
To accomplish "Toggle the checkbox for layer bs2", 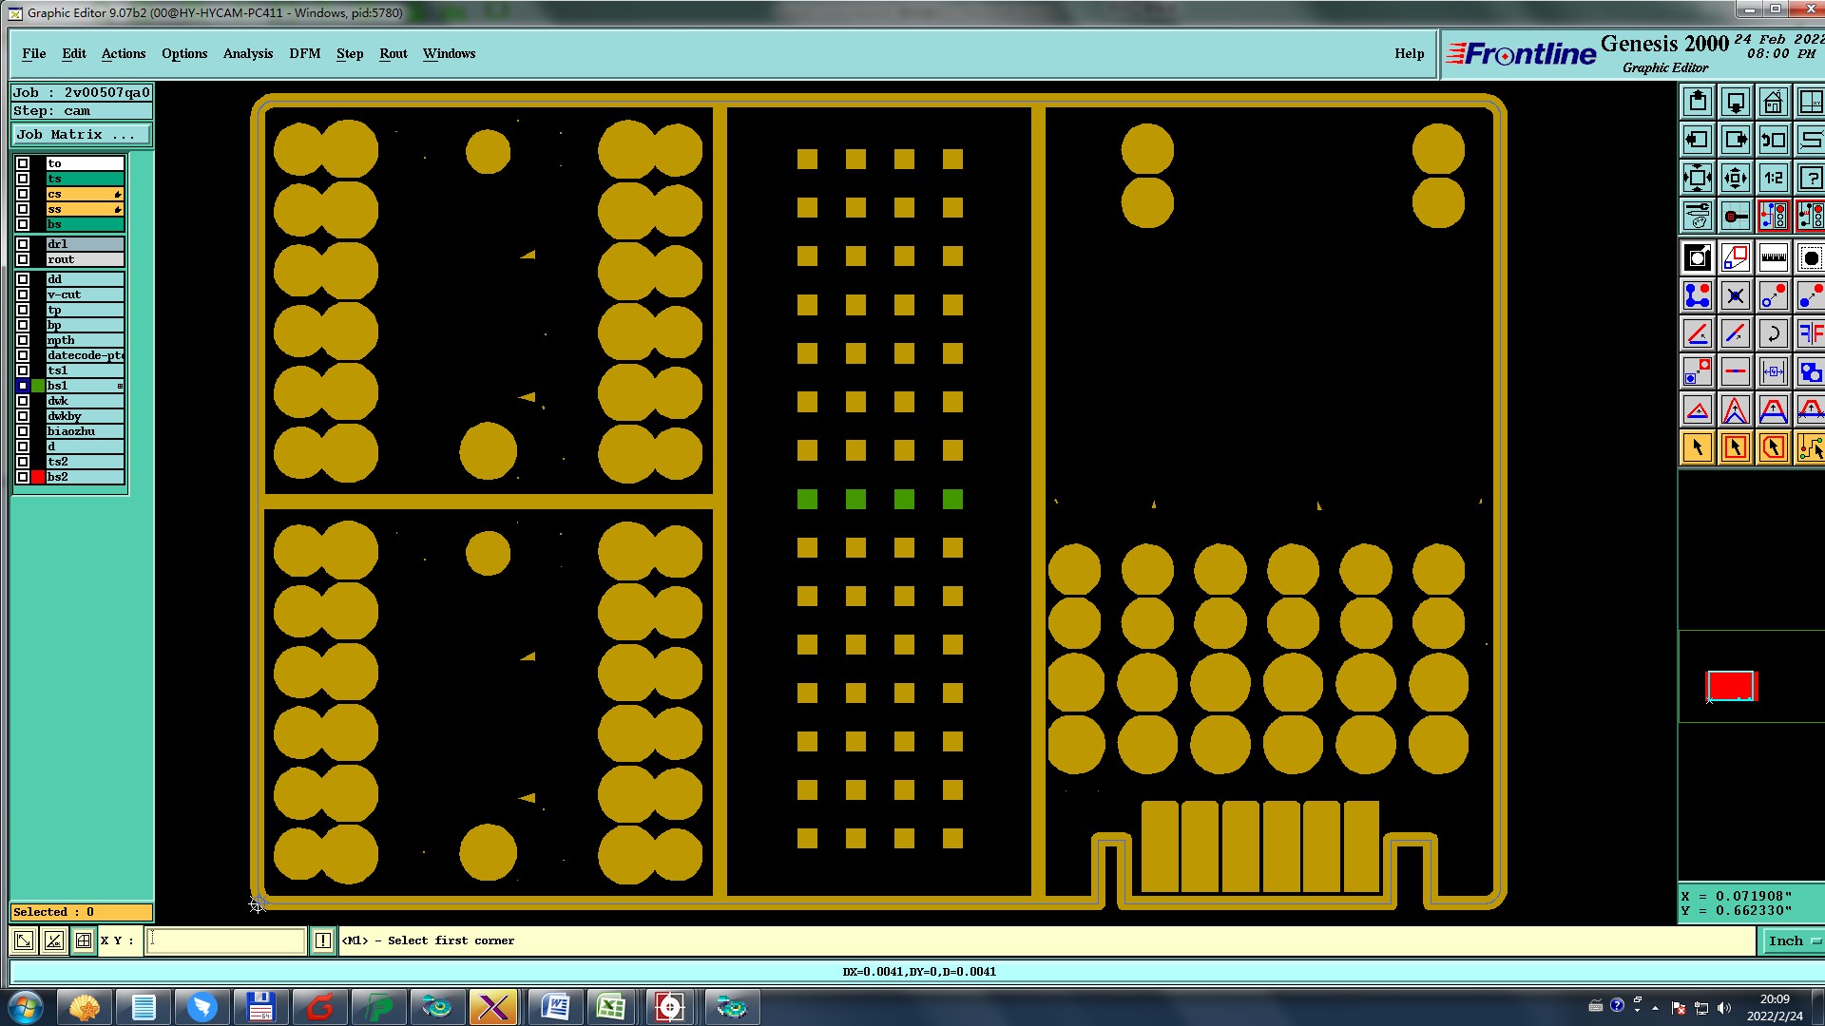I will coord(23,477).
